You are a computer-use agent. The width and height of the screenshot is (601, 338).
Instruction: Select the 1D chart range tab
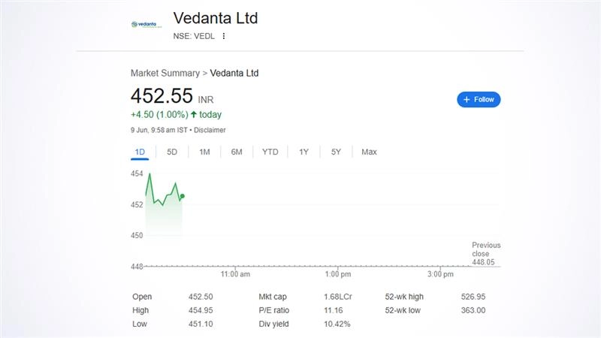140,152
